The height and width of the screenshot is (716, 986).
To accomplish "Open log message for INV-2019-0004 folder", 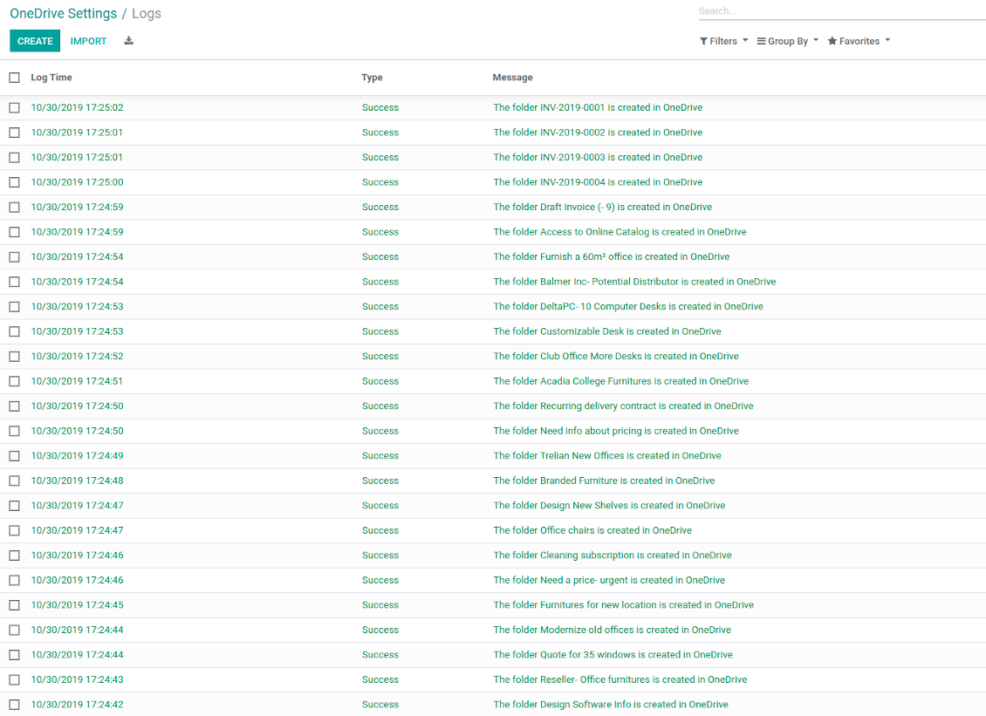I will point(598,182).
